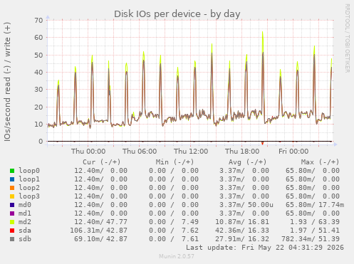Click the 'Last update: Fri May 22 04:31:29 2026' line
The height and width of the screenshot is (264, 354).
point(265,248)
